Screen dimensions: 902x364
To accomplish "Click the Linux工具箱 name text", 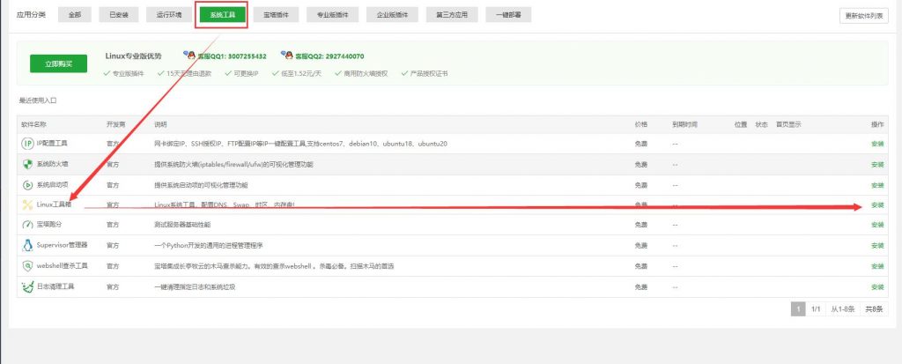I will [54, 204].
